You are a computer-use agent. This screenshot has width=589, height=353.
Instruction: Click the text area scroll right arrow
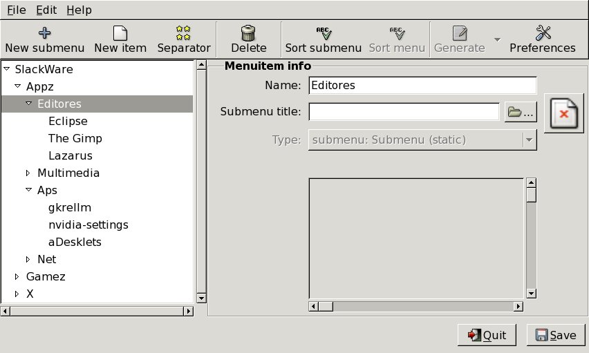tap(518, 307)
